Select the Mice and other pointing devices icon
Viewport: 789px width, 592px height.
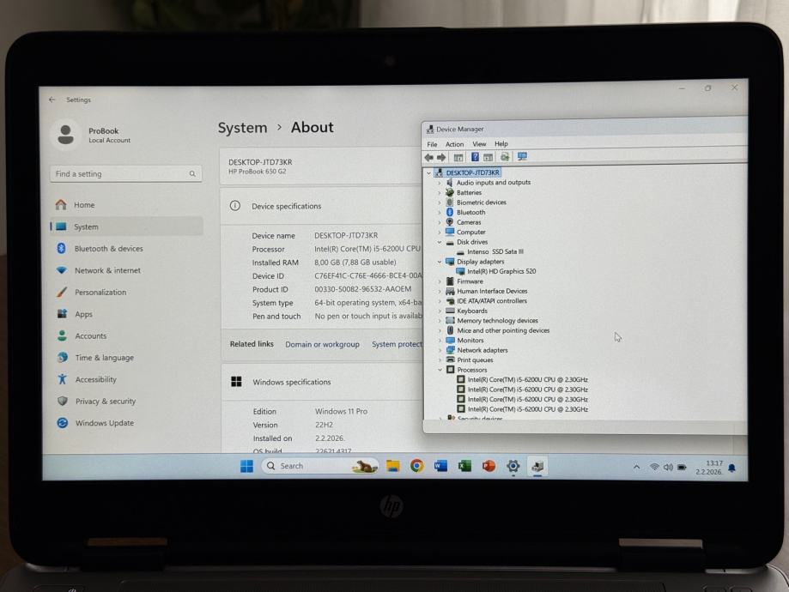450,330
